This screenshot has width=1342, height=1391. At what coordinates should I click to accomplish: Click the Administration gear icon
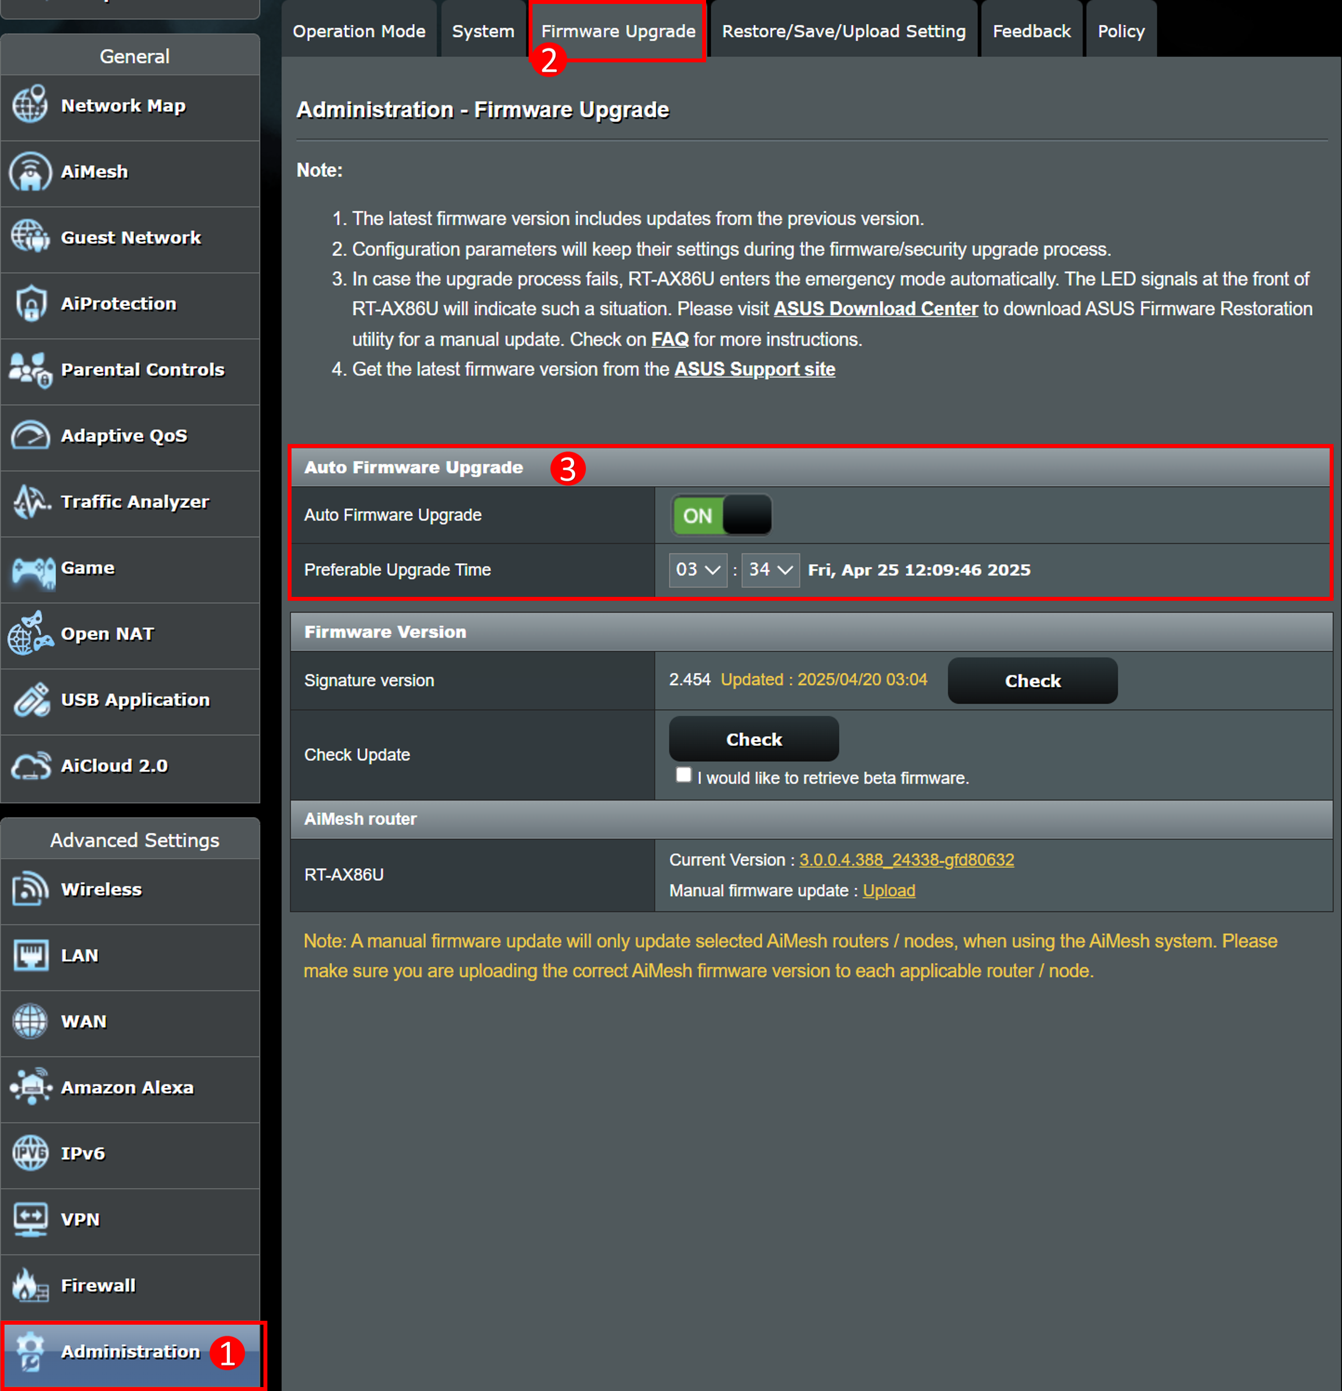click(x=30, y=1351)
